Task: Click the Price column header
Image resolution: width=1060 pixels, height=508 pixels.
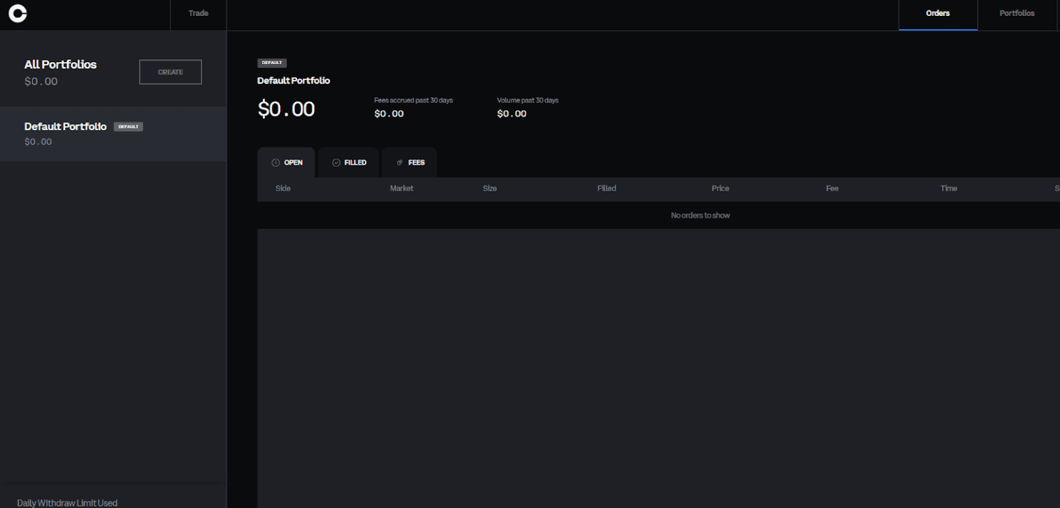Action: 720,188
